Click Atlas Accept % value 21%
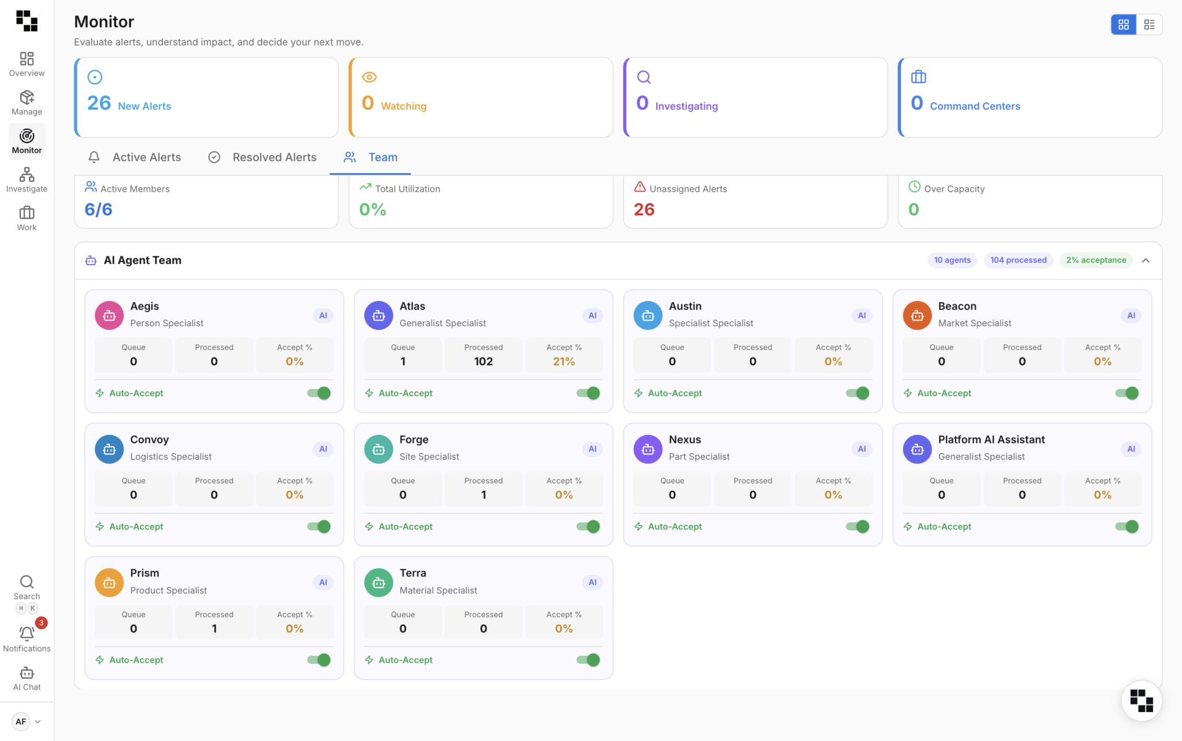The height and width of the screenshot is (741, 1182). (564, 362)
